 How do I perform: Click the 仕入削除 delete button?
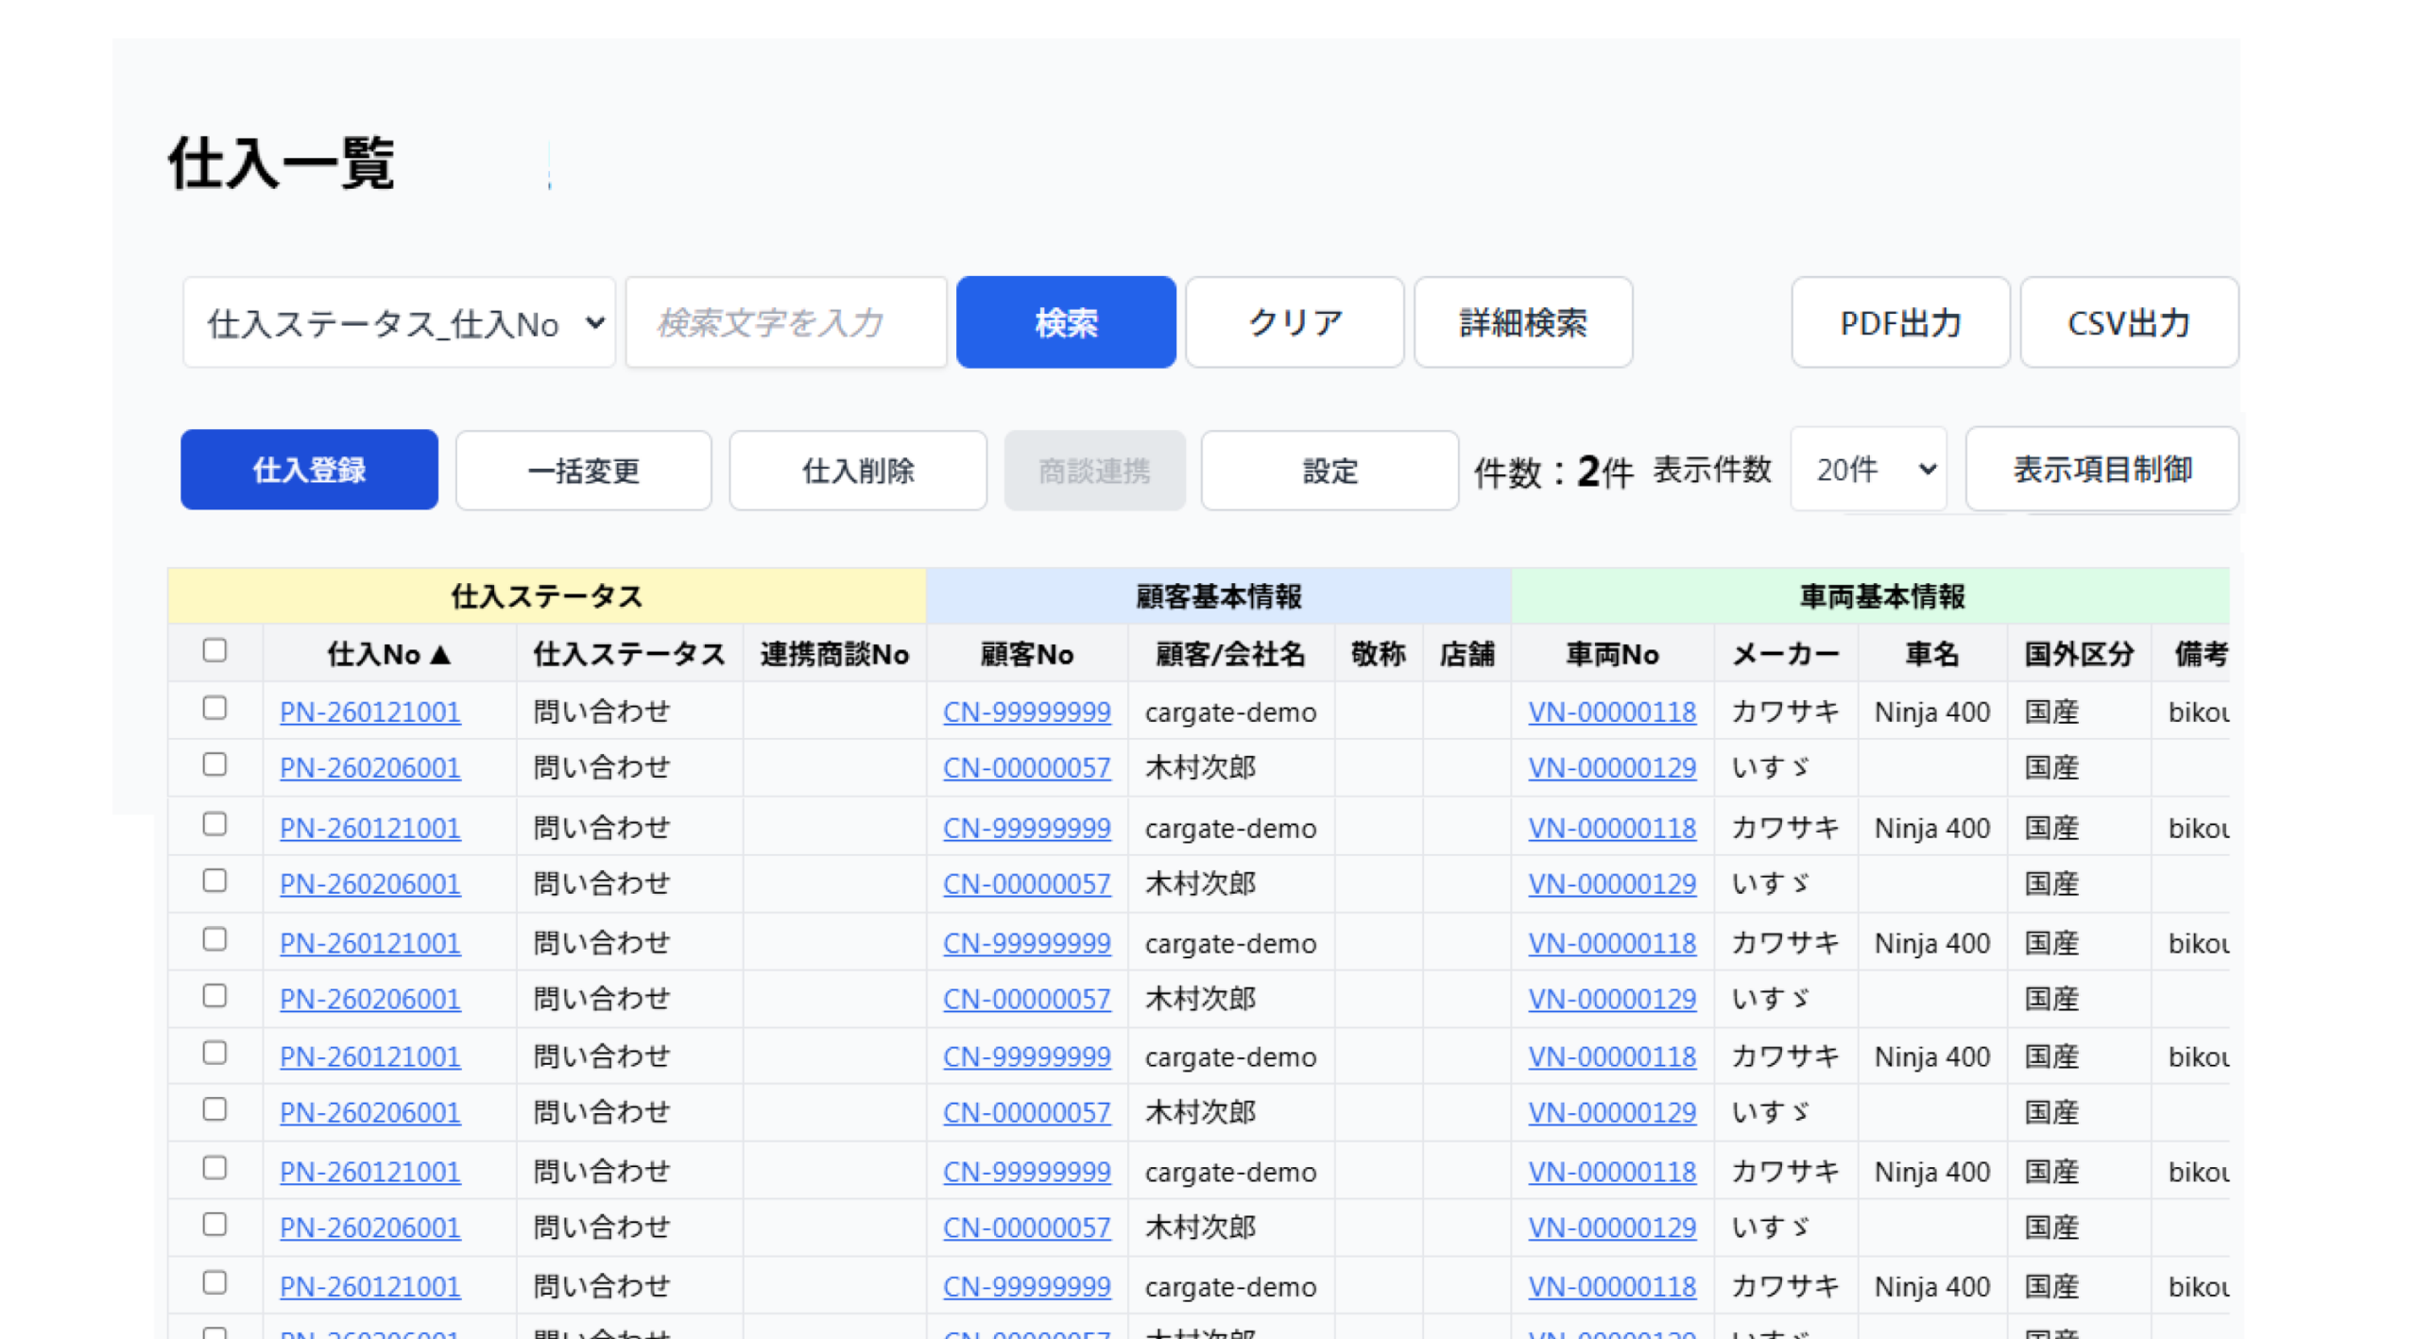(x=857, y=470)
